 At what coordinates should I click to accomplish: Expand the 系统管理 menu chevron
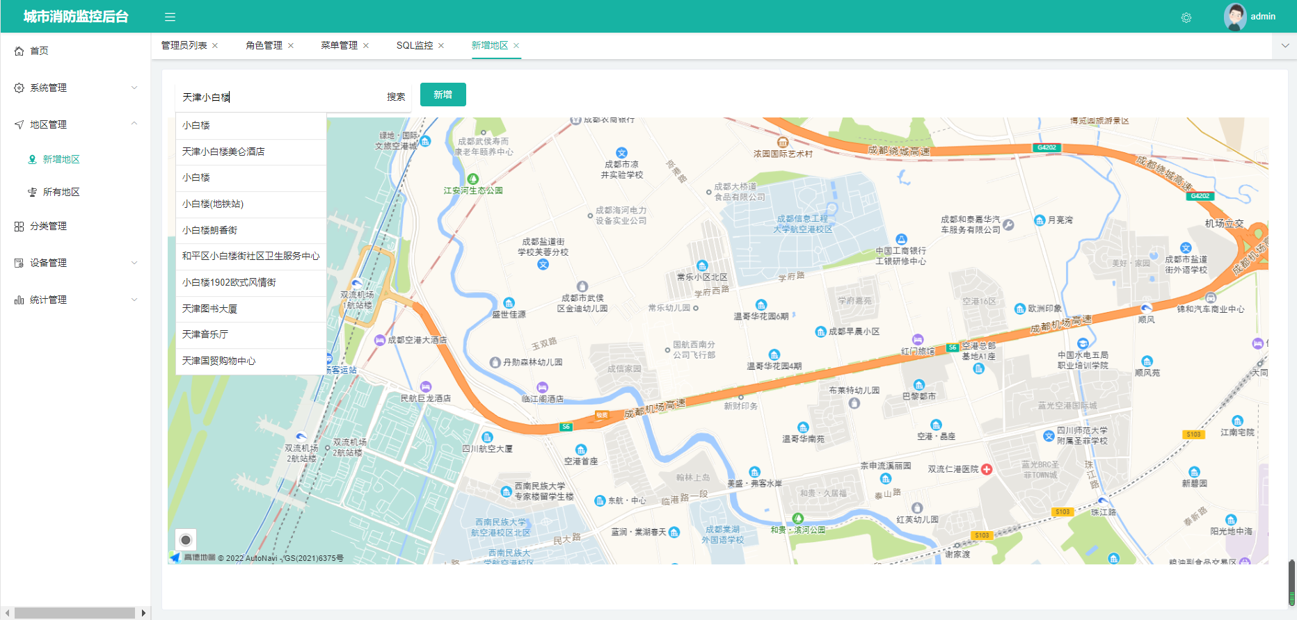pos(134,88)
